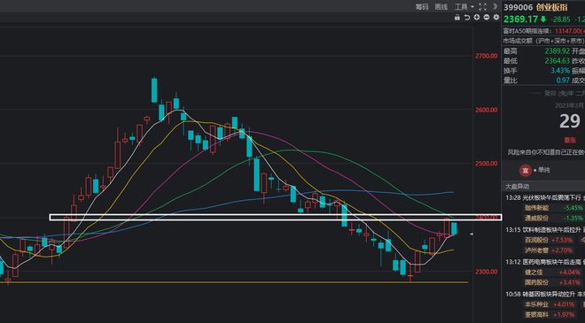Click the 创业板指 index title
Image resolution: width=585 pixels, height=323 pixels.
tap(552, 7)
